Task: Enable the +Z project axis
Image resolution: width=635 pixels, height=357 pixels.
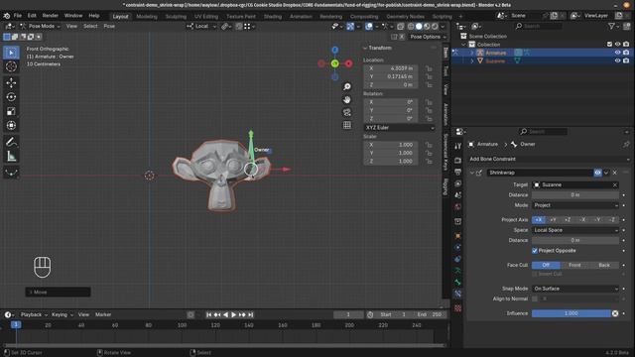Action: click(568, 219)
